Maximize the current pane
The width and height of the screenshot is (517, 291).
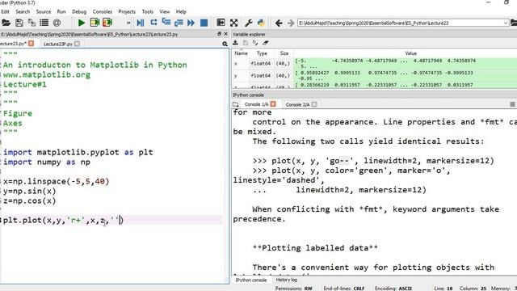pyautogui.click(x=221, y=23)
